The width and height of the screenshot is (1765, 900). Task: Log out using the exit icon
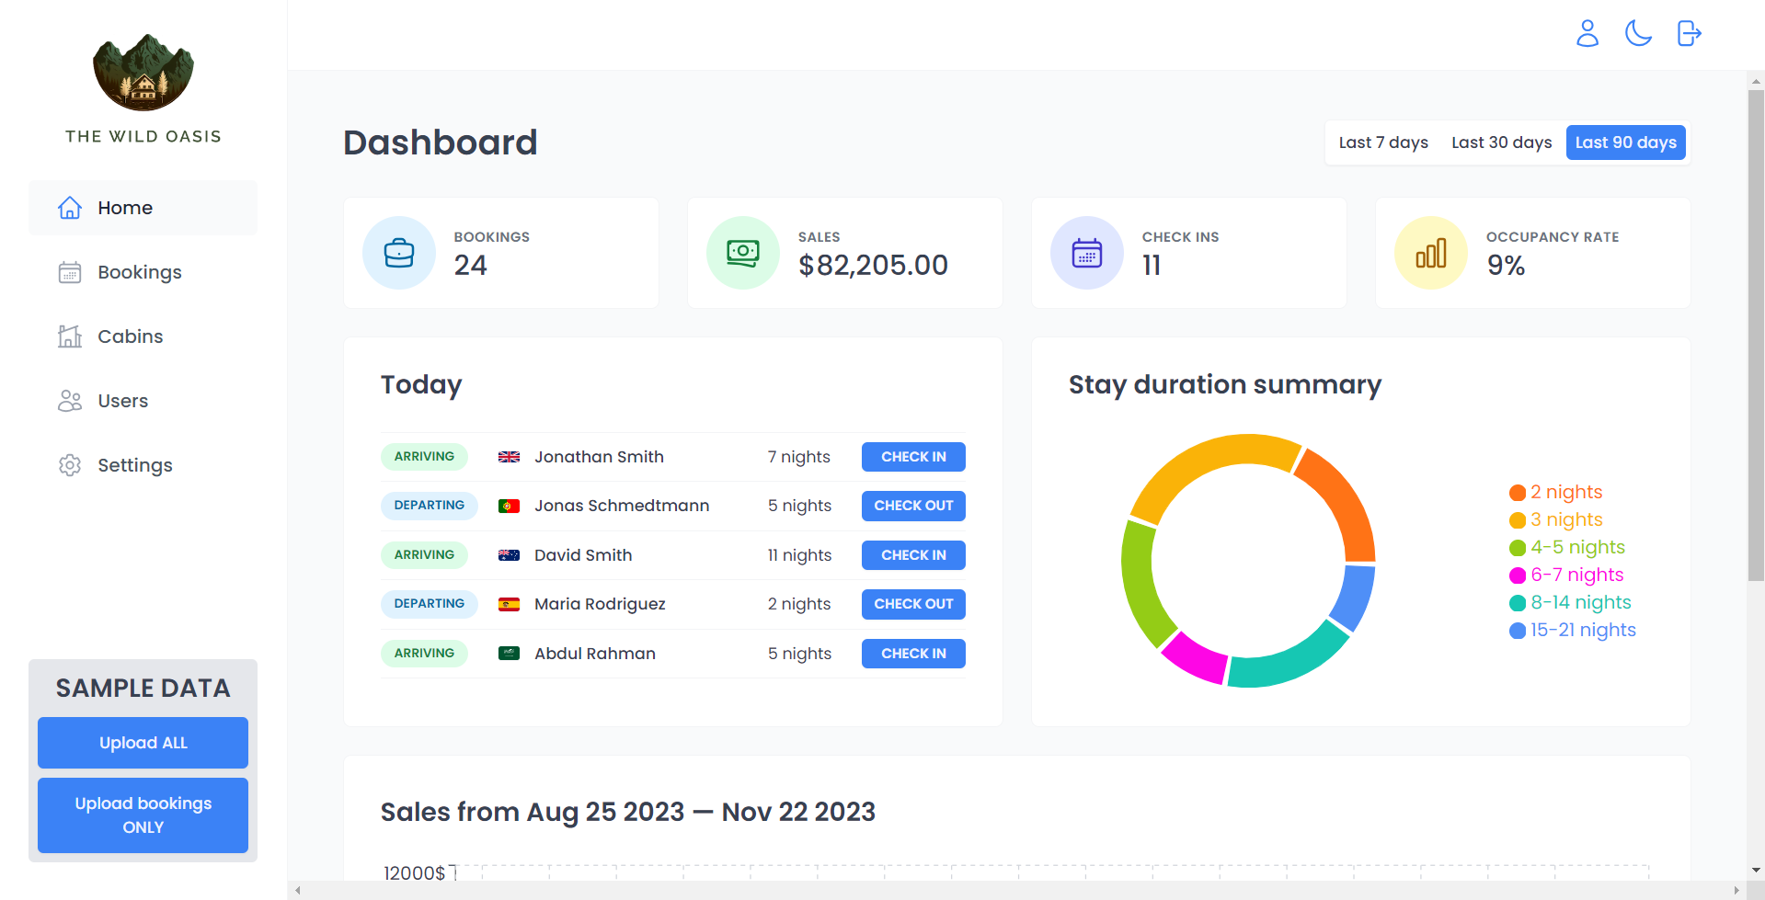(1690, 34)
